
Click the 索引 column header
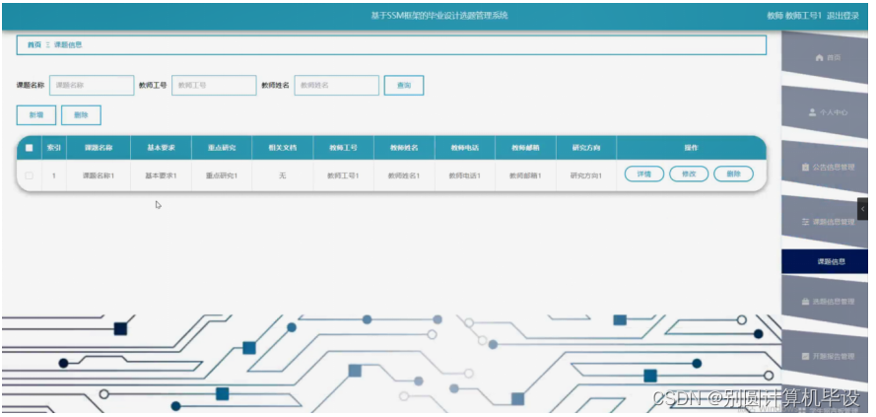pos(54,148)
